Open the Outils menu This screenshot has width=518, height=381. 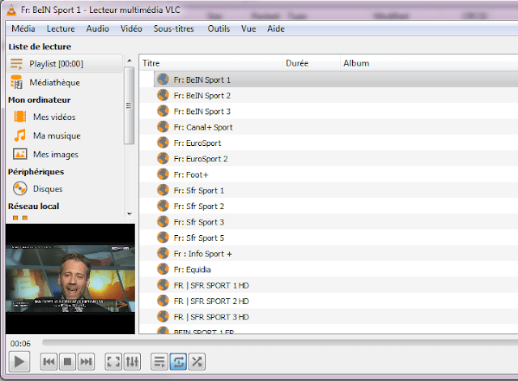(x=219, y=28)
